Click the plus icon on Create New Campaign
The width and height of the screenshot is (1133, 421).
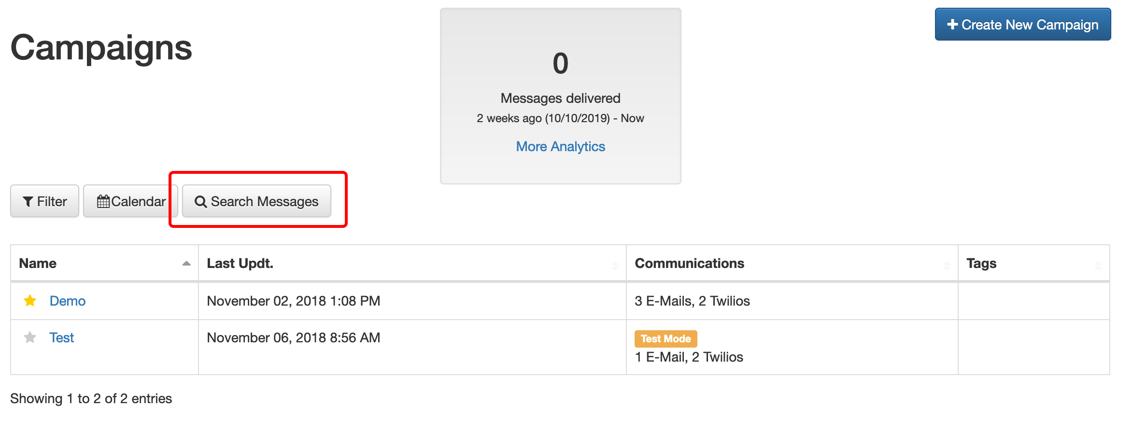pyautogui.click(x=952, y=25)
